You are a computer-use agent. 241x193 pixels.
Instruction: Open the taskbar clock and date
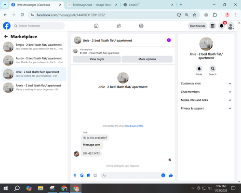[221, 188]
